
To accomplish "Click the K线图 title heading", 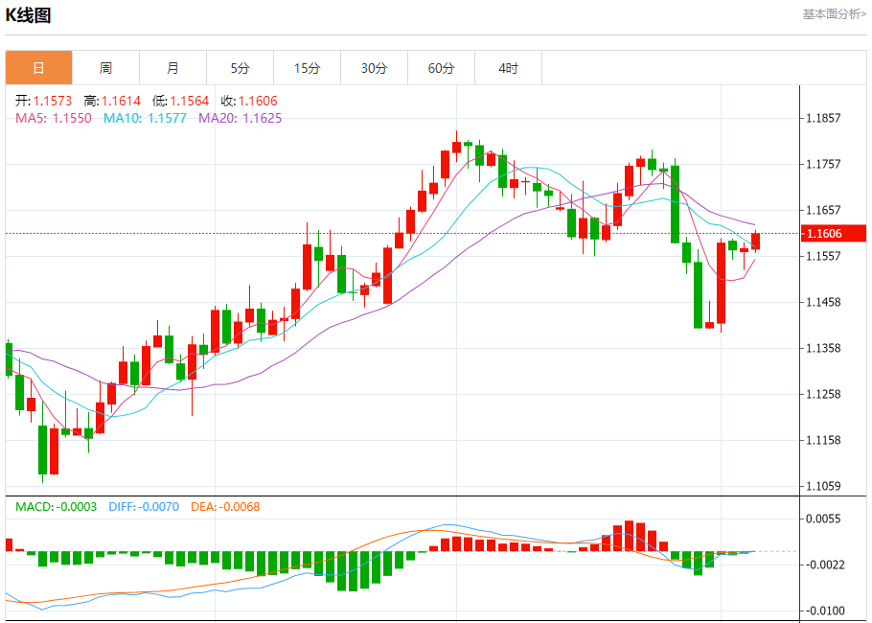I will 29,15.
